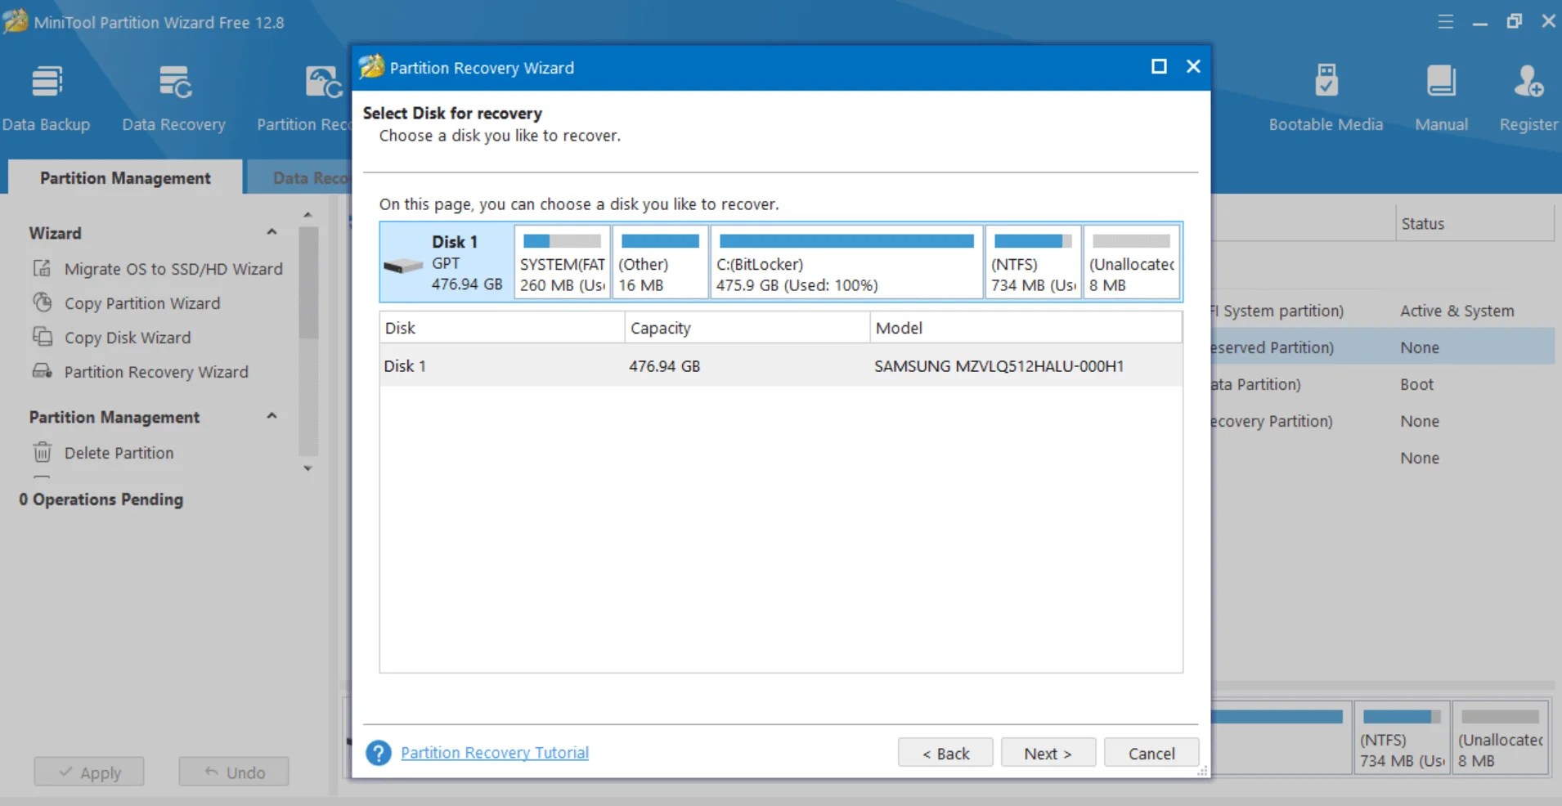The height and width of the screenshot is (806, 1562).
Task: Open the Partition Recovery Tutorial link
Action: click(493, 753)
